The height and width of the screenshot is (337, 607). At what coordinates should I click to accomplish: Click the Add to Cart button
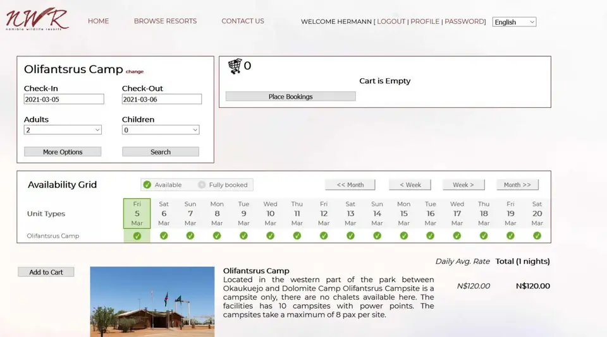tap(46, 272)
